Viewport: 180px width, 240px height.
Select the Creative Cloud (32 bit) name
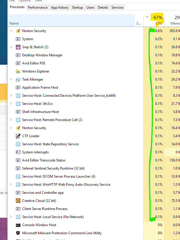pos(39,201)
